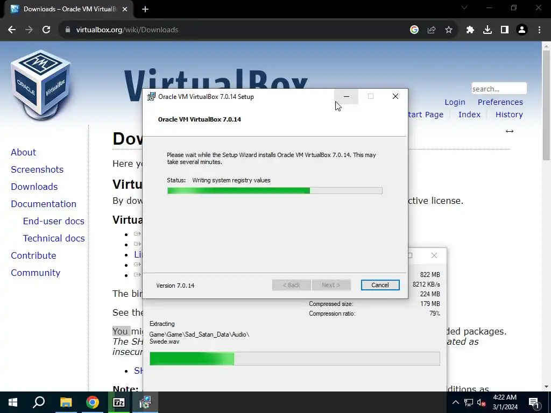Screen dimensions: 551x413
Task: Open network status tray icon
Action: (469, 402)
